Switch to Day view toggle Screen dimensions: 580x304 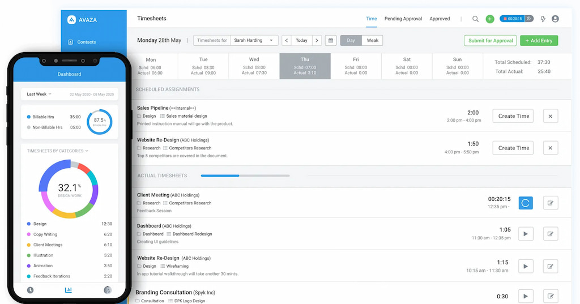click(x=351, y=40)
